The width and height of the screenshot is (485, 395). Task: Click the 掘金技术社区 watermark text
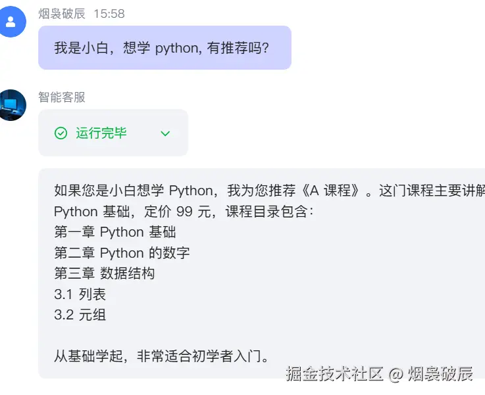[334, 375]
